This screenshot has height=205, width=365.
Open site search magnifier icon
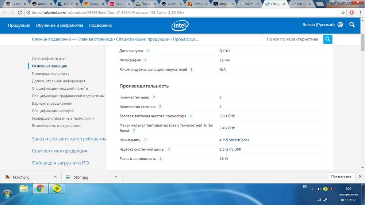point(352,25)
